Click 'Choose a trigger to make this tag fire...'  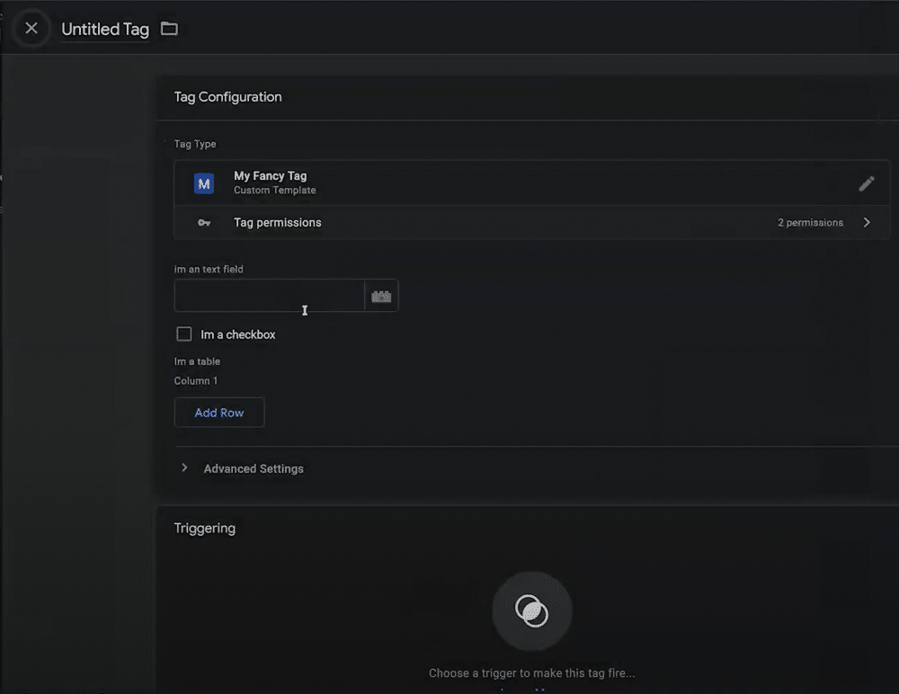tap(531, 672)
